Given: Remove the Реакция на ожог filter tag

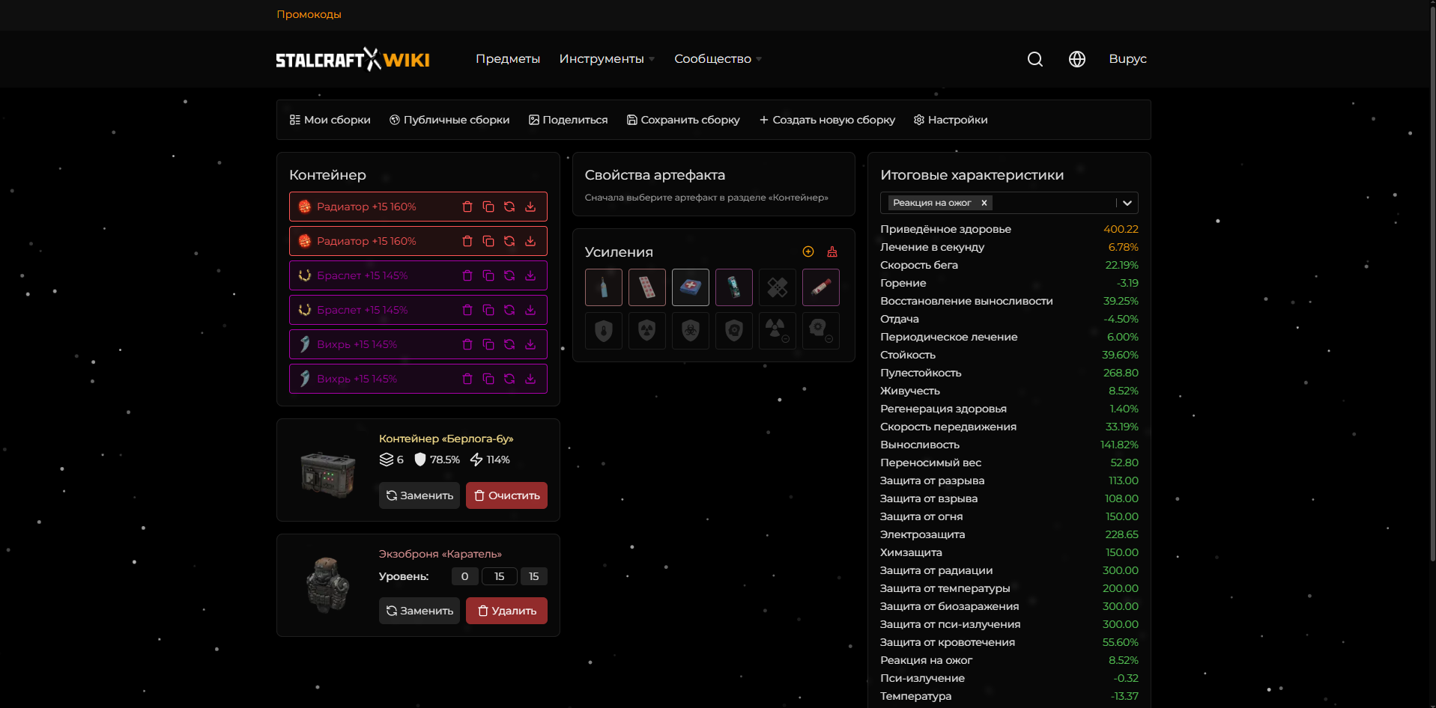Looking at the screenshot, I should (984, 202).
